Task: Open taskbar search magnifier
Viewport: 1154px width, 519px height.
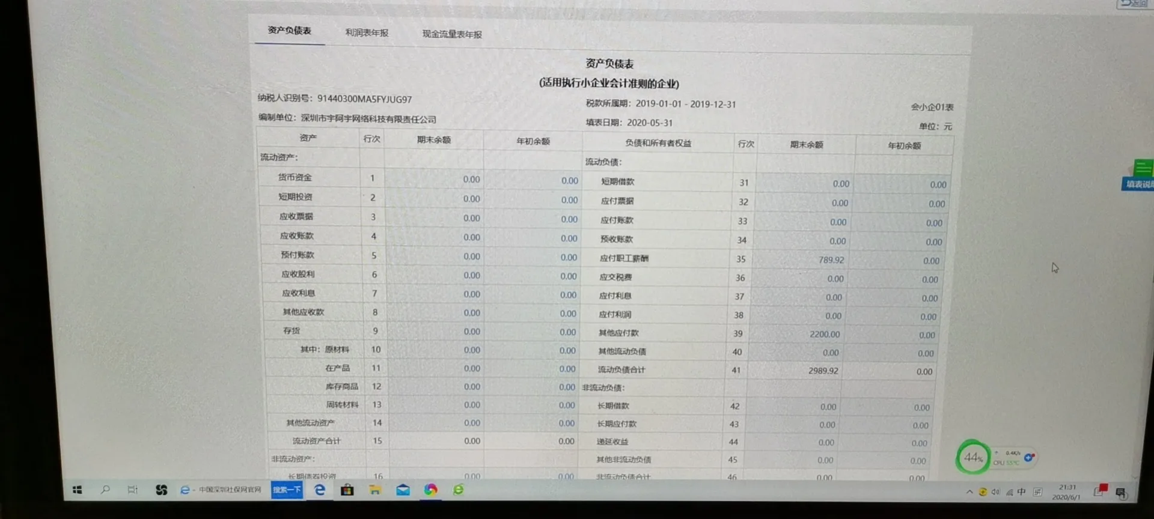Action: 105,490
